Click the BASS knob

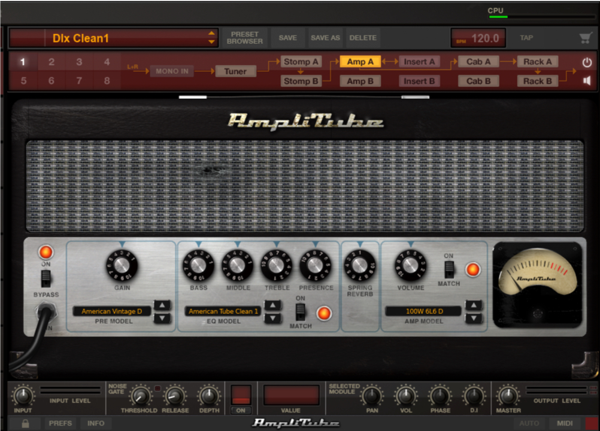coord(198,265)
